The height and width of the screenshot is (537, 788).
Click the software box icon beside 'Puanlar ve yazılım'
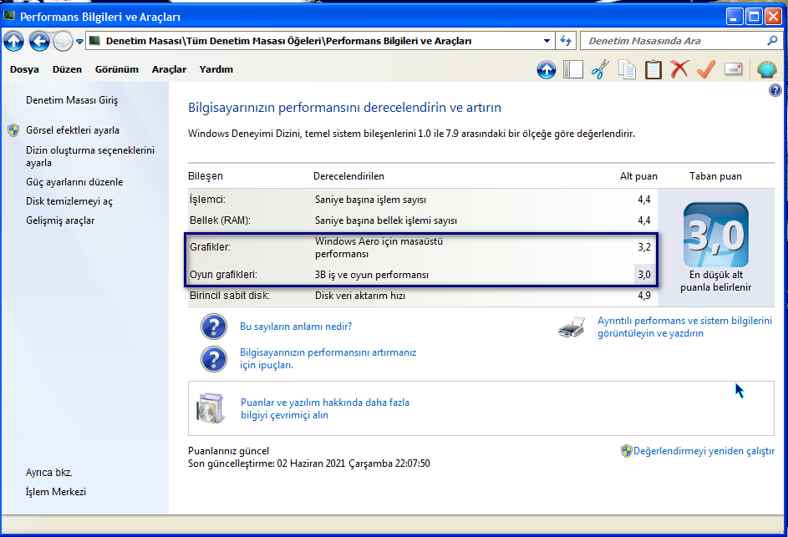210,408
